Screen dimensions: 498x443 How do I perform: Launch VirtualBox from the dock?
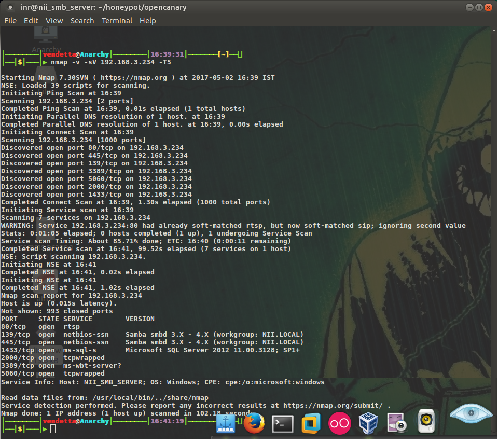368,423
